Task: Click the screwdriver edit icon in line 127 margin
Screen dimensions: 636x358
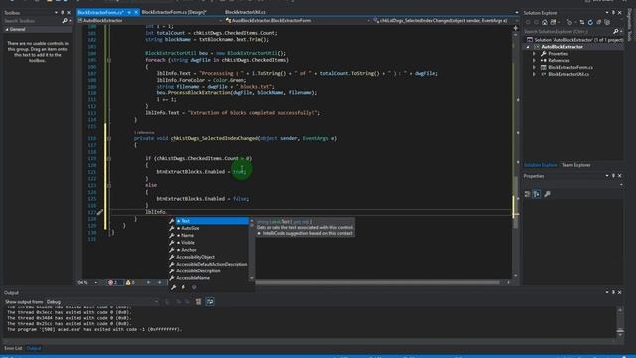Action: click(x=99, y=212)
